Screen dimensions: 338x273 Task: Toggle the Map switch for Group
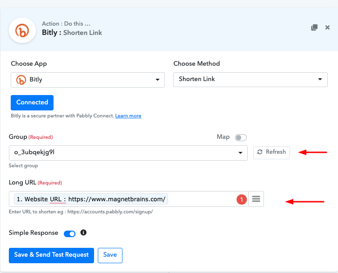click(x=241, y=137)
